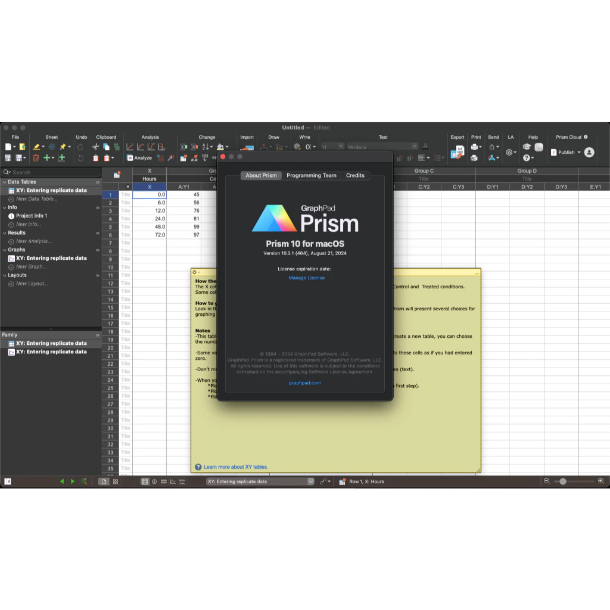610x610 pixels.
Task: Click the Manage License link
Action: point(307,278)
